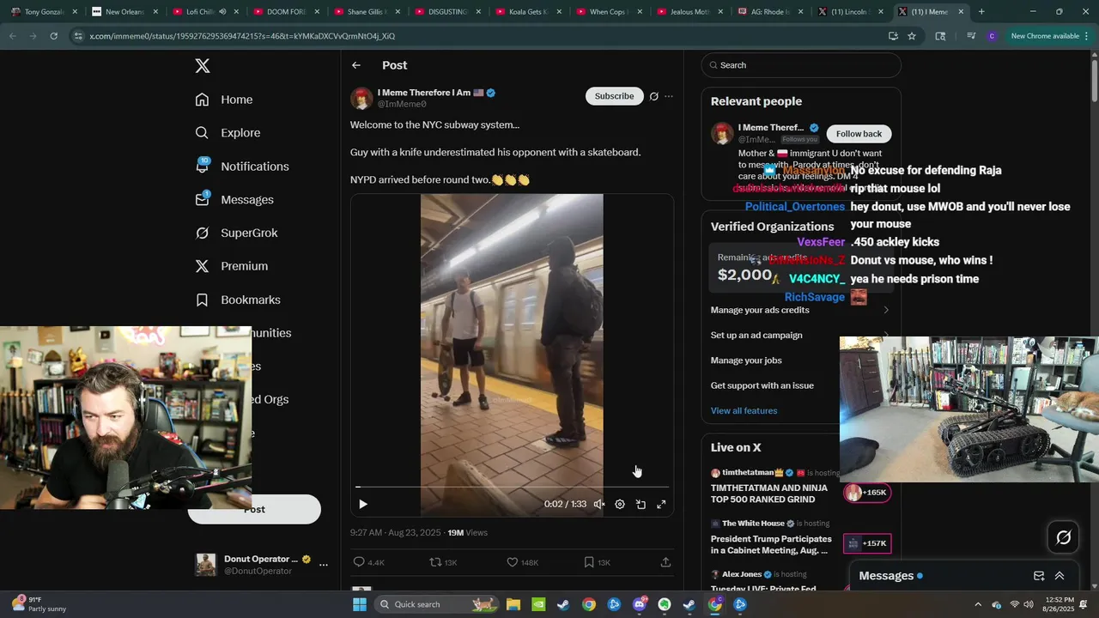Open the post's more options ellipsis

[x=669, y=96]
